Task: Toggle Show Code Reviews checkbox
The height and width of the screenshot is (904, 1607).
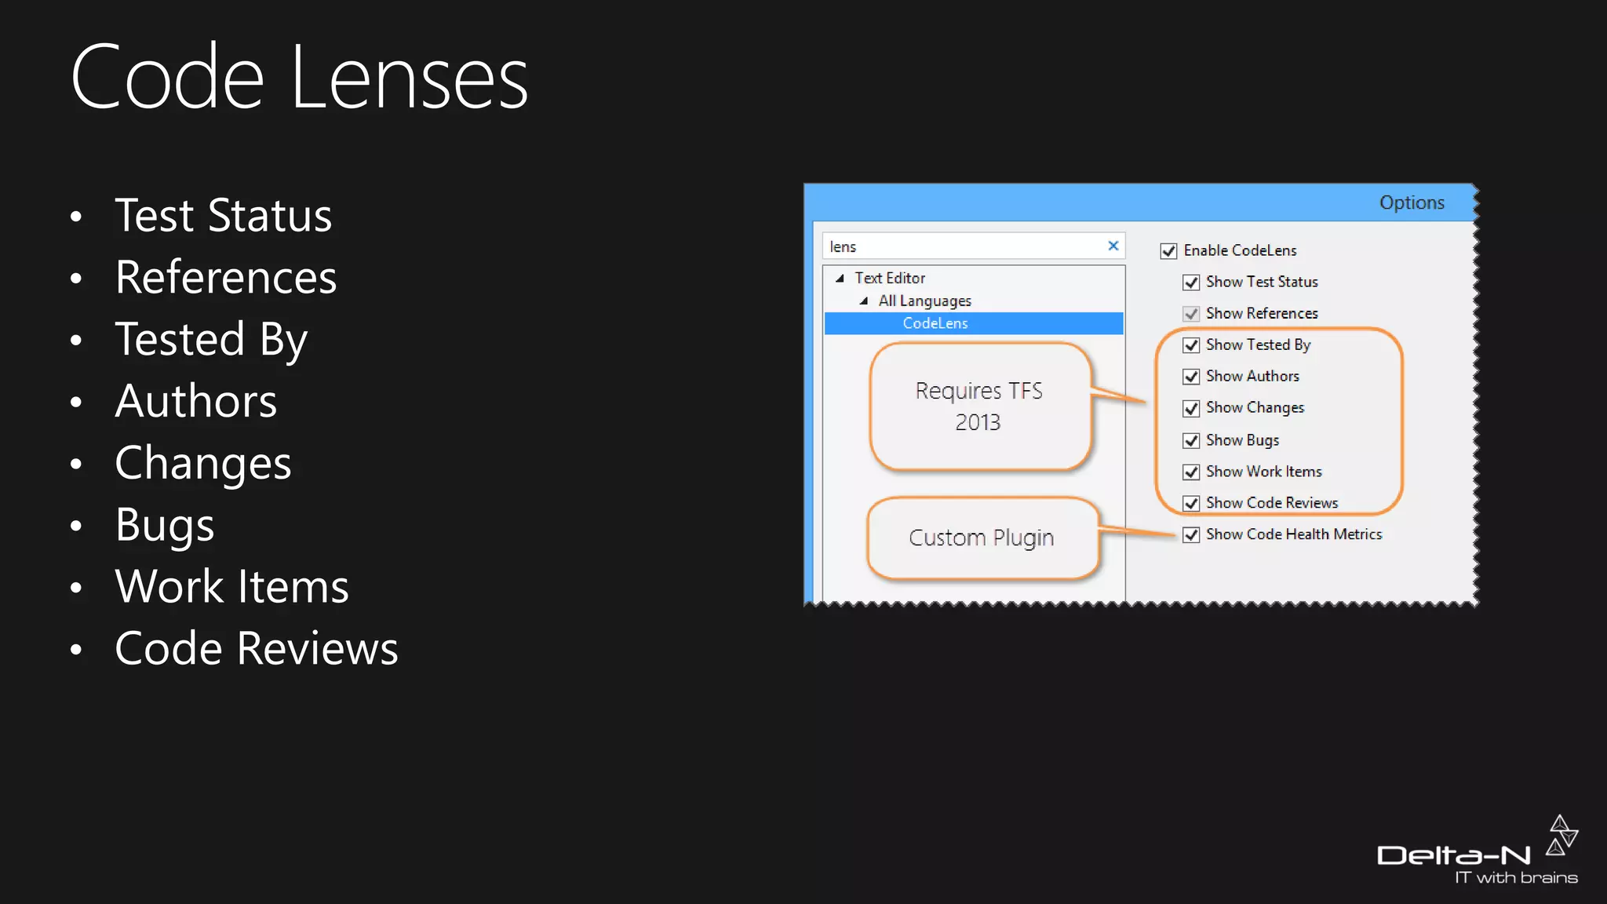Action: point(1191,503)
